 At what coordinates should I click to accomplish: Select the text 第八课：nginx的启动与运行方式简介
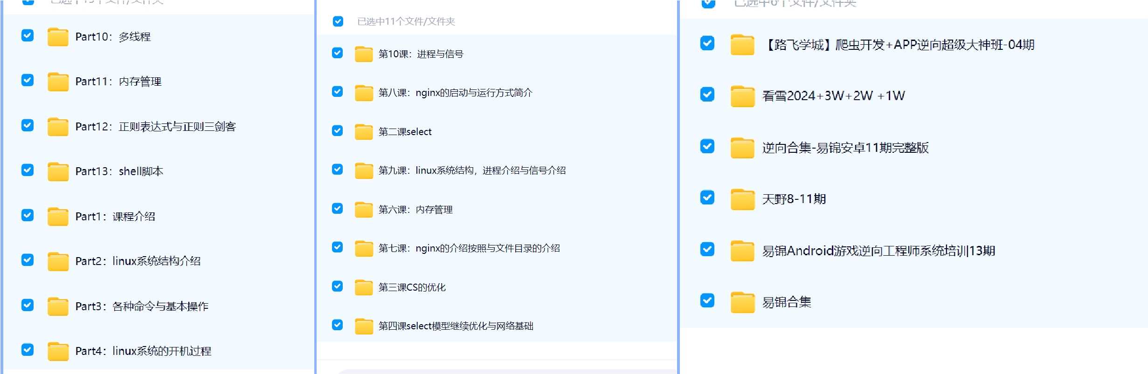pos(455,93)
